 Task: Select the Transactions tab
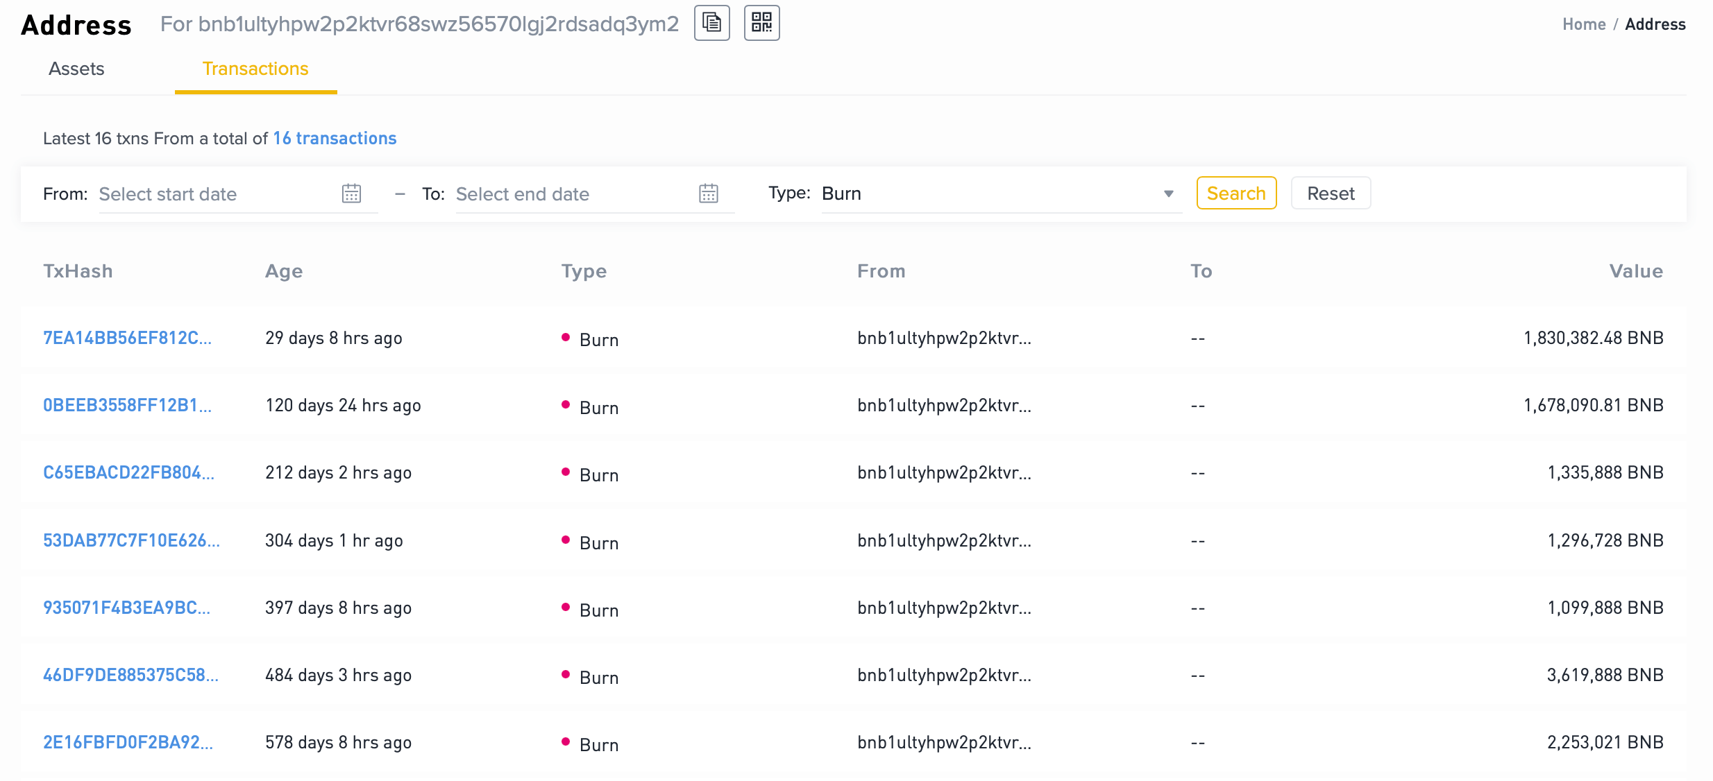(x=255, y=69)
